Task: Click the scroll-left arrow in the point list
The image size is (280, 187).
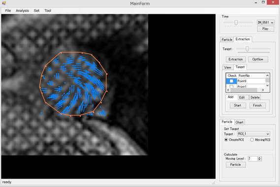Action: pyautogui.click(x=228, y=90)
